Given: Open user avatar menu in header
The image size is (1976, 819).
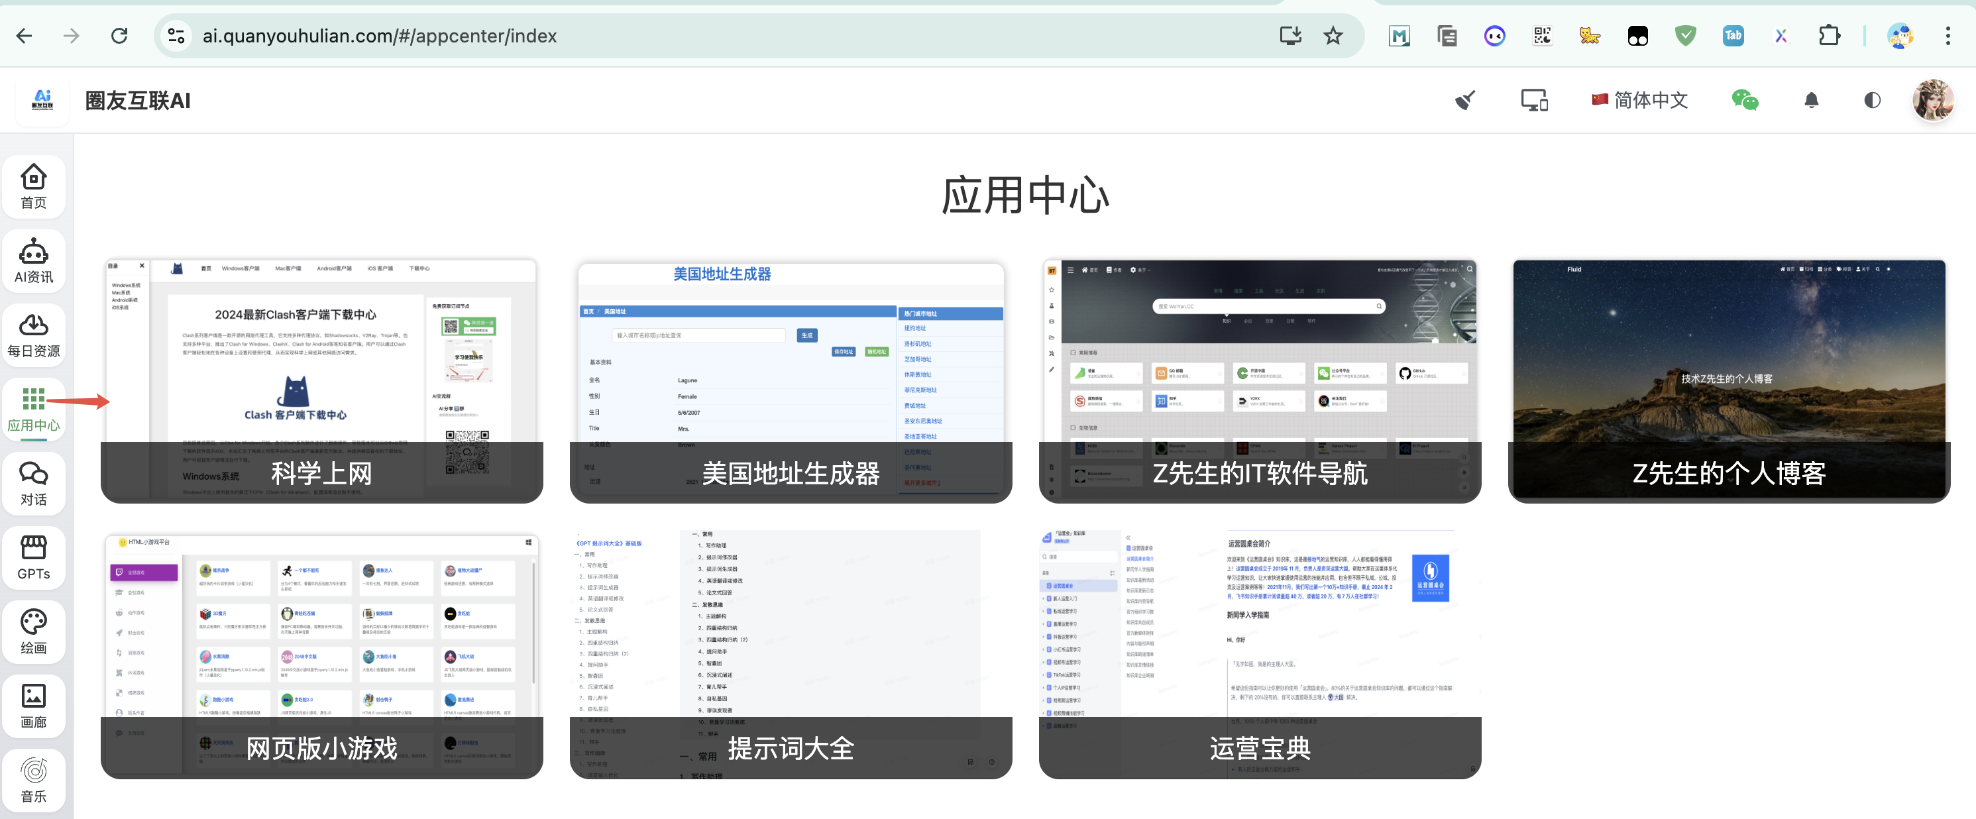Looking at the screenshot, I should tap(1932, 101).
